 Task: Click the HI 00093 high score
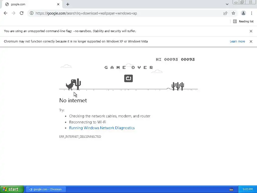(167, 59)
